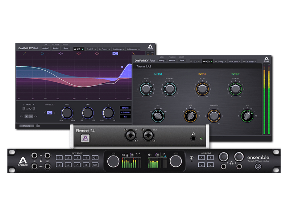Toggle vComp power icon in parametric EQ window
Image resolution: width=290 pixels, height=224 pixels.
(x=114, y=49)
